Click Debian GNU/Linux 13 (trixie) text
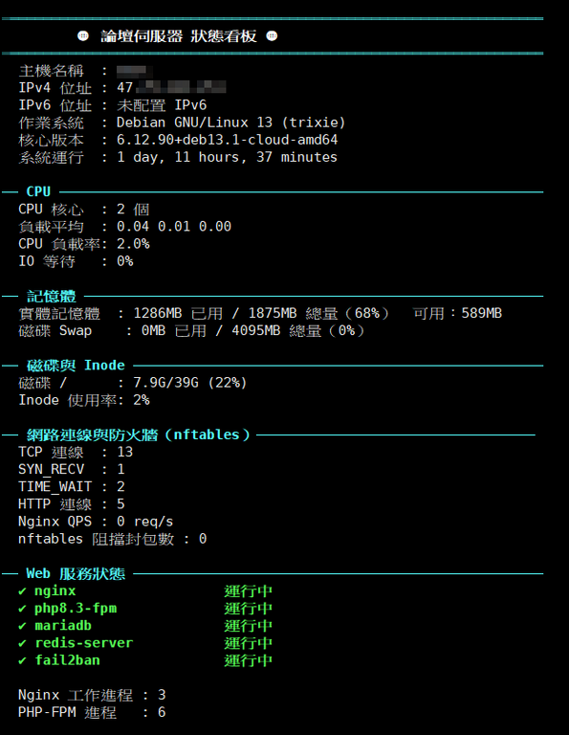569x735 pixels. click(230, 122)
